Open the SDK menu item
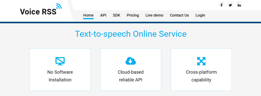 point(116,15)
